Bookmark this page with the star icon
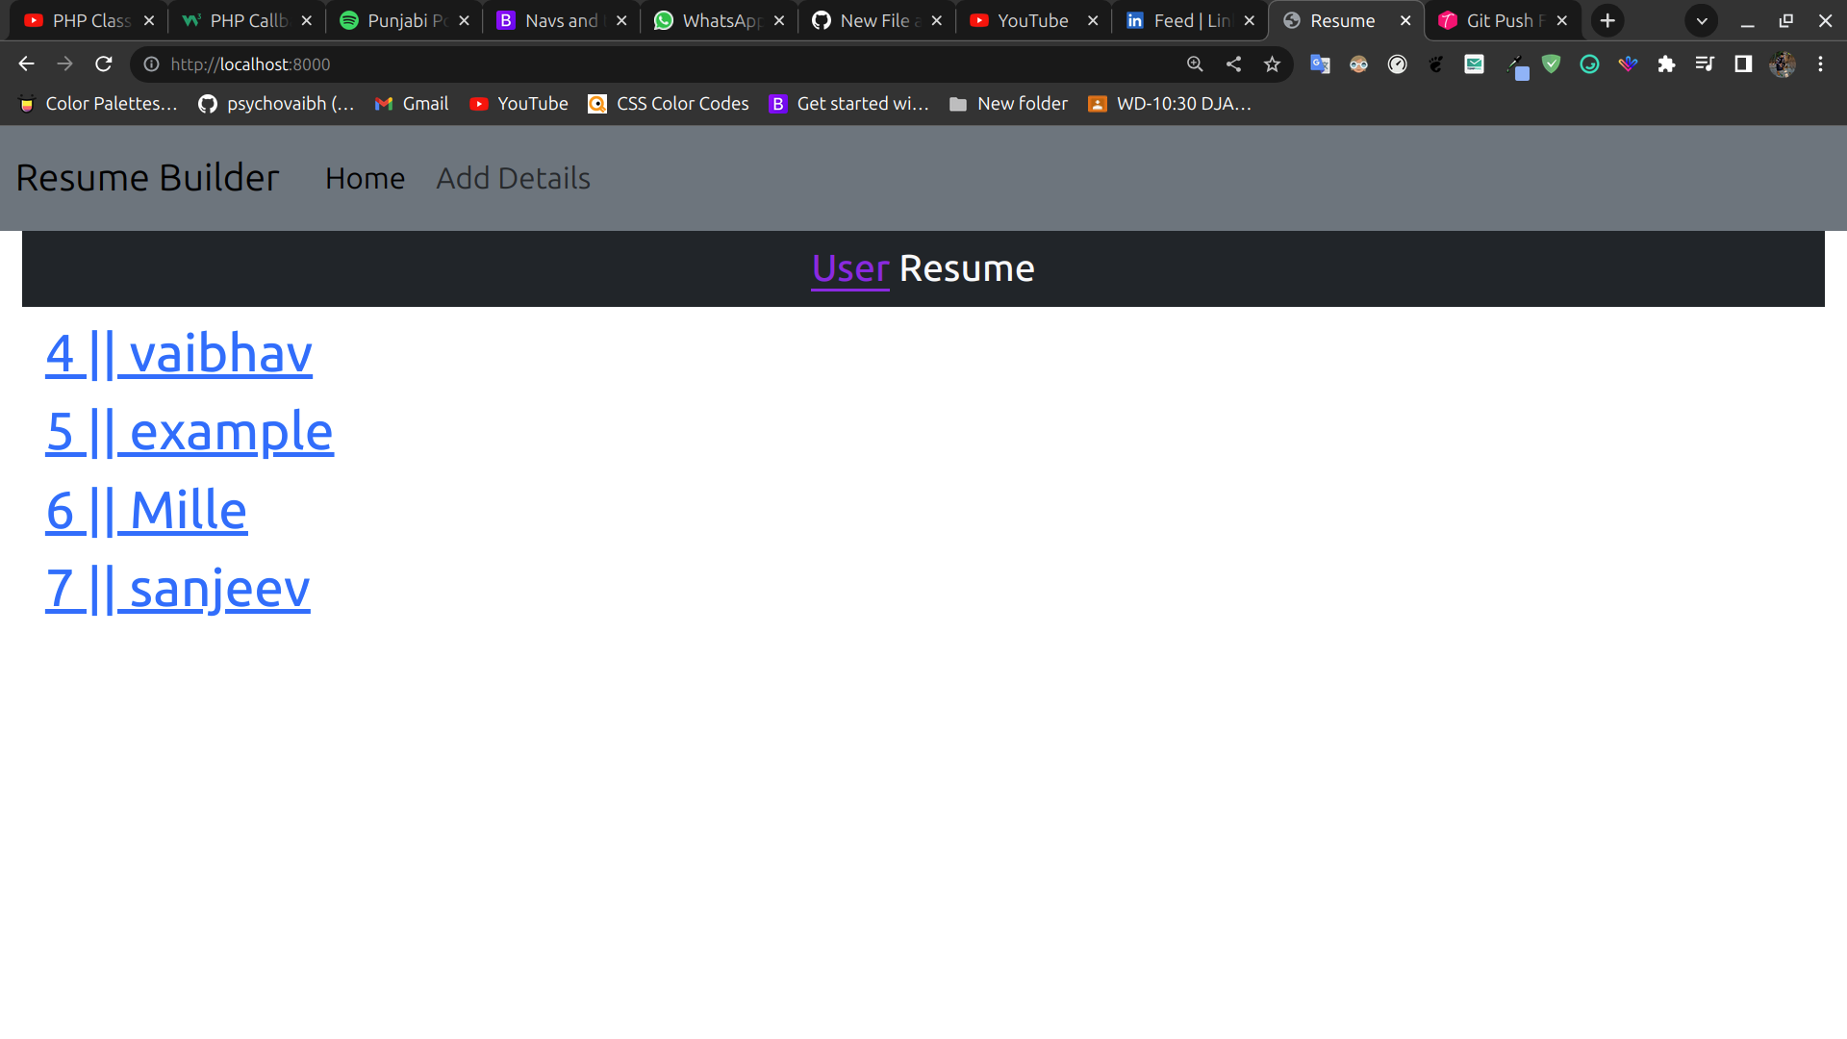 pos(1272,64)
